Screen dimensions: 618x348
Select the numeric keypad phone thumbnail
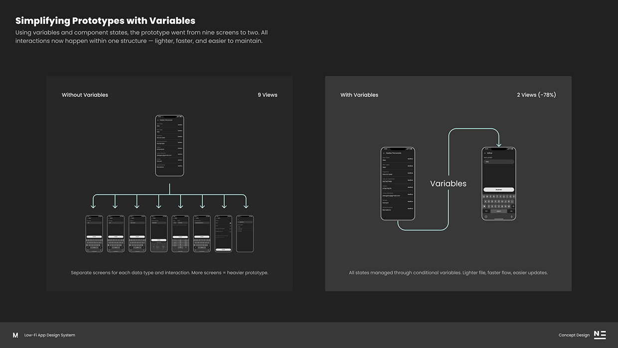(180, 234)
